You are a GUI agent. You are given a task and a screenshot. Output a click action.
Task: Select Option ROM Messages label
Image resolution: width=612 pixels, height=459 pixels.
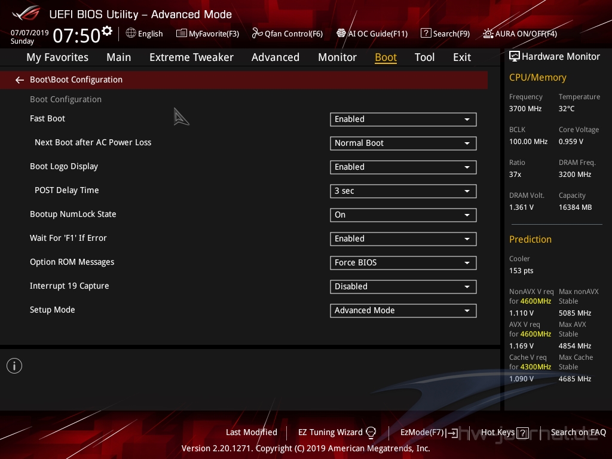pos(72,262)
